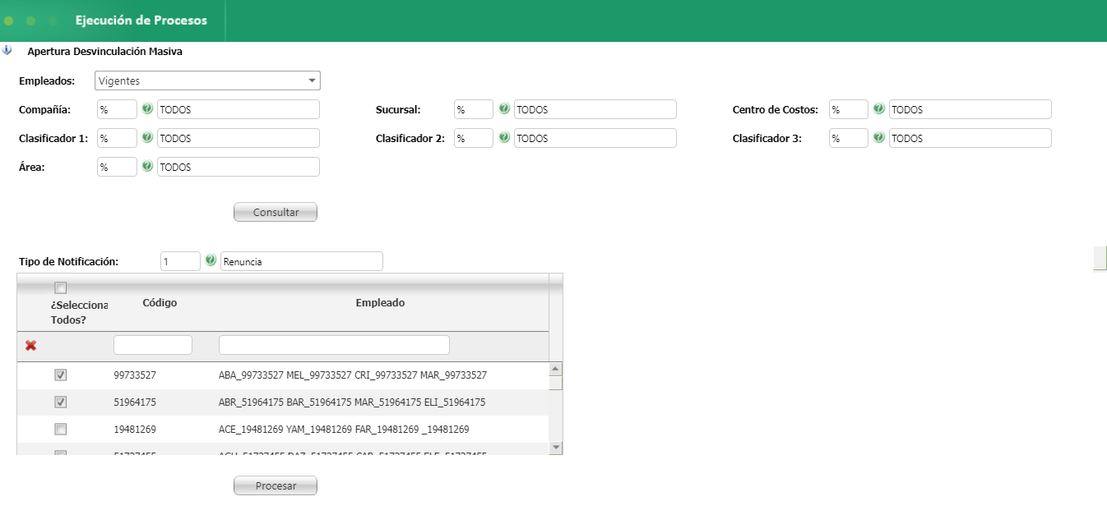
Task: Click code cell 51964175
Action: pyautogui.click(x=135, y=402)
